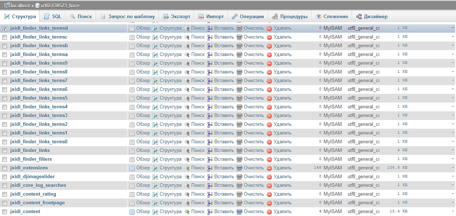Open the jxidl_finder_filters table link
This screenshot has width=456, height=216.
[x=31, y=159]
